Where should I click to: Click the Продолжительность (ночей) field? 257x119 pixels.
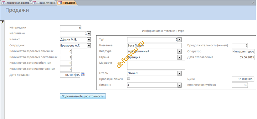click(x=240, y=46)
